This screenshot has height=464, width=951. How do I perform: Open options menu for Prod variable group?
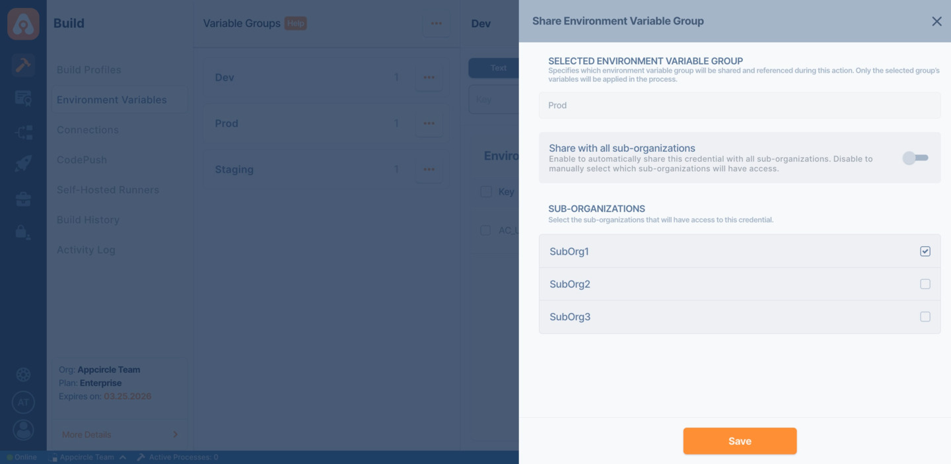(x=429, y=123)
